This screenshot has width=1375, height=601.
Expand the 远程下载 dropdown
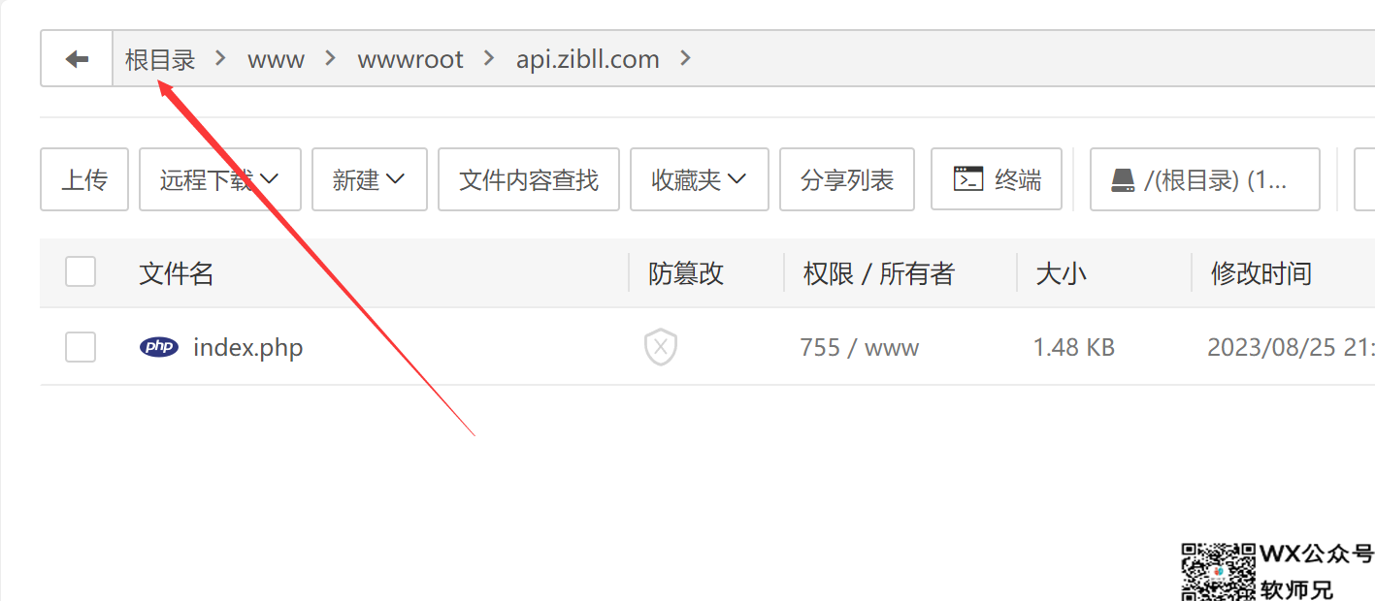[x=220, y=179]
